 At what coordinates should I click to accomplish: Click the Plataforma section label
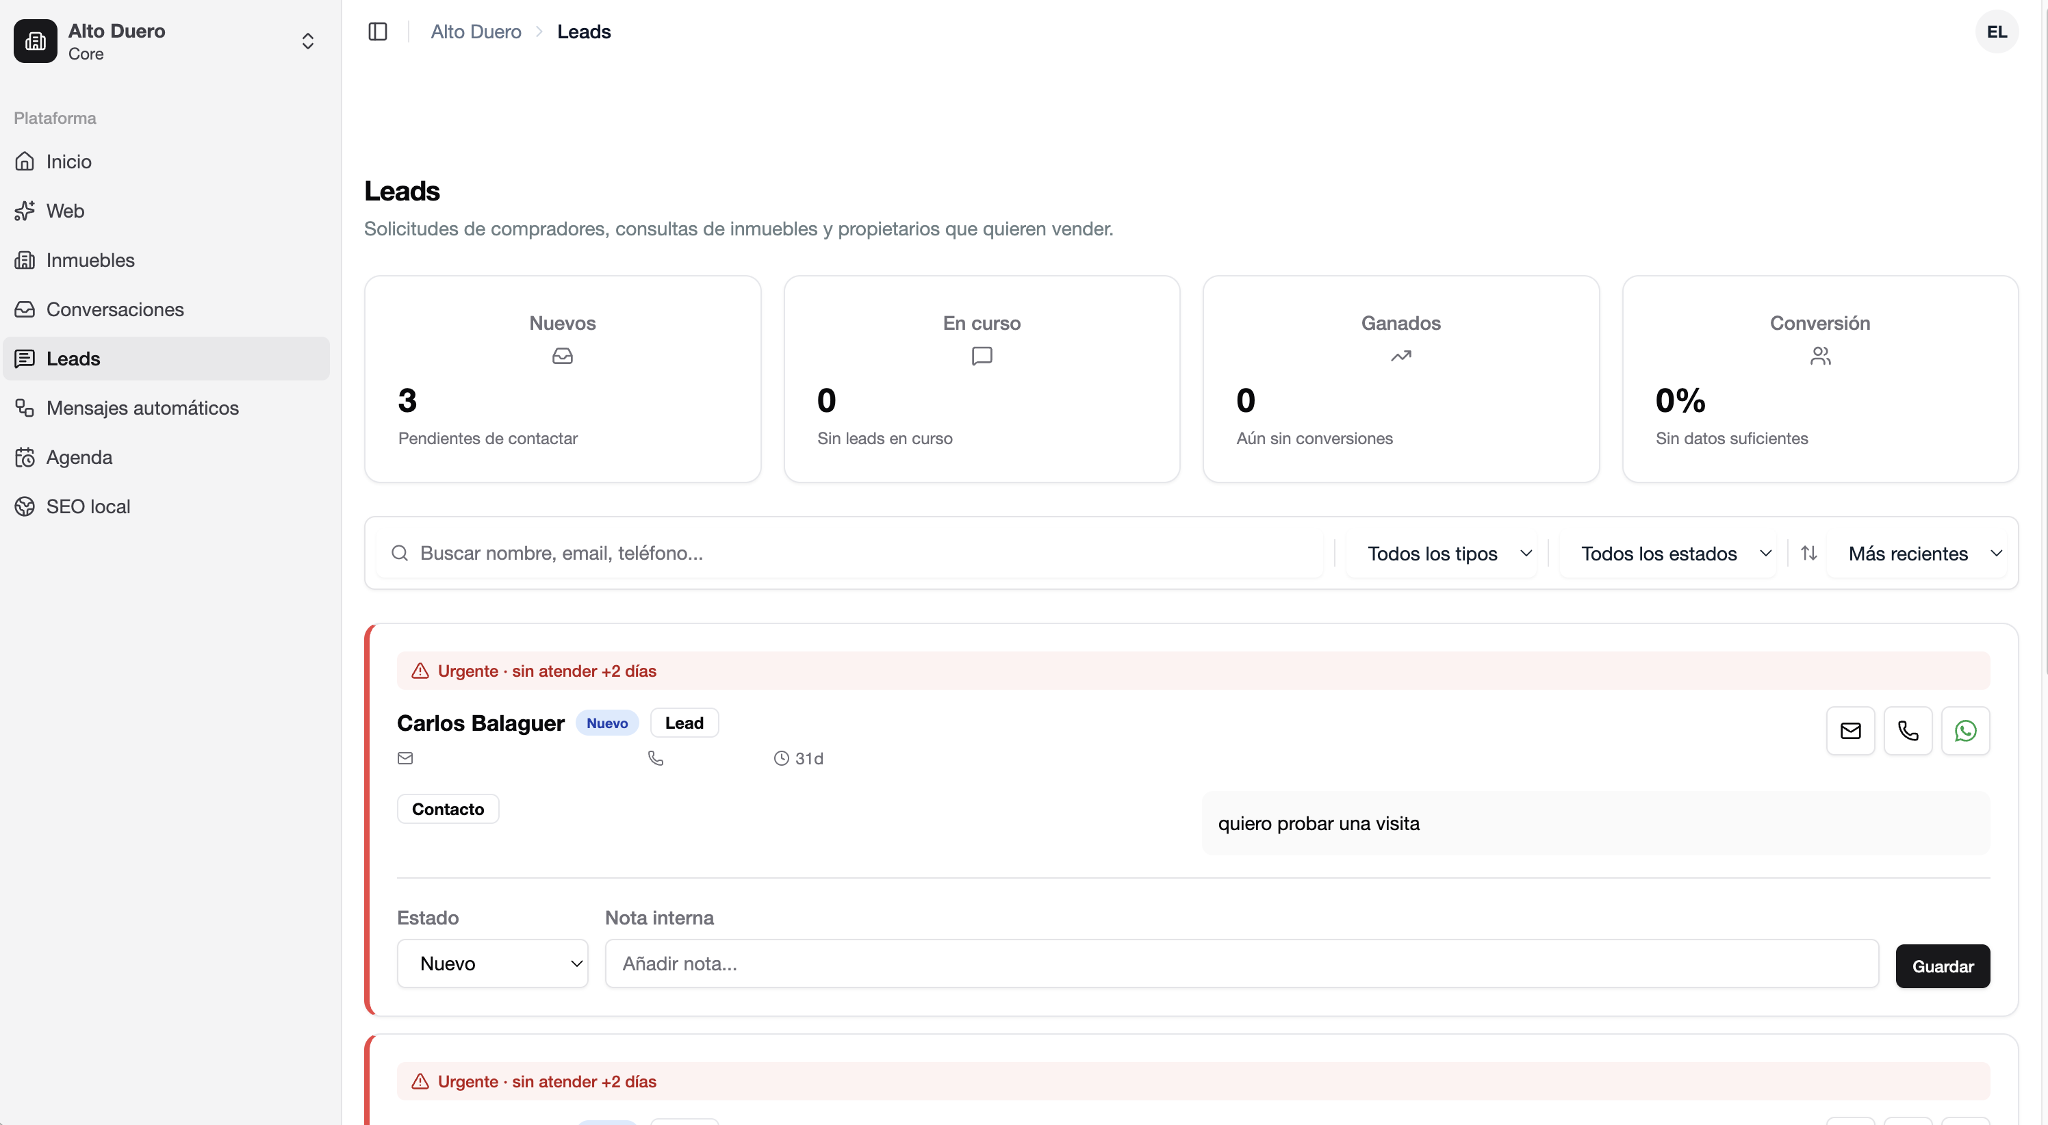pos(55,118)
